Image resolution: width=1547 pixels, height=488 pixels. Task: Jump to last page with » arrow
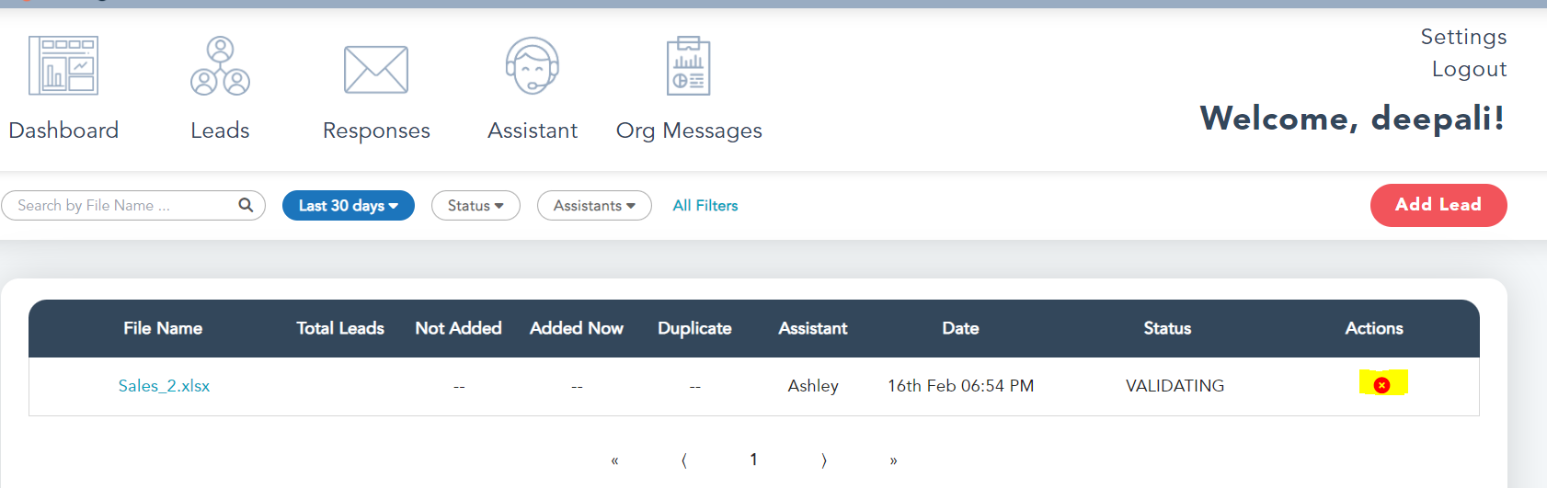893,460
